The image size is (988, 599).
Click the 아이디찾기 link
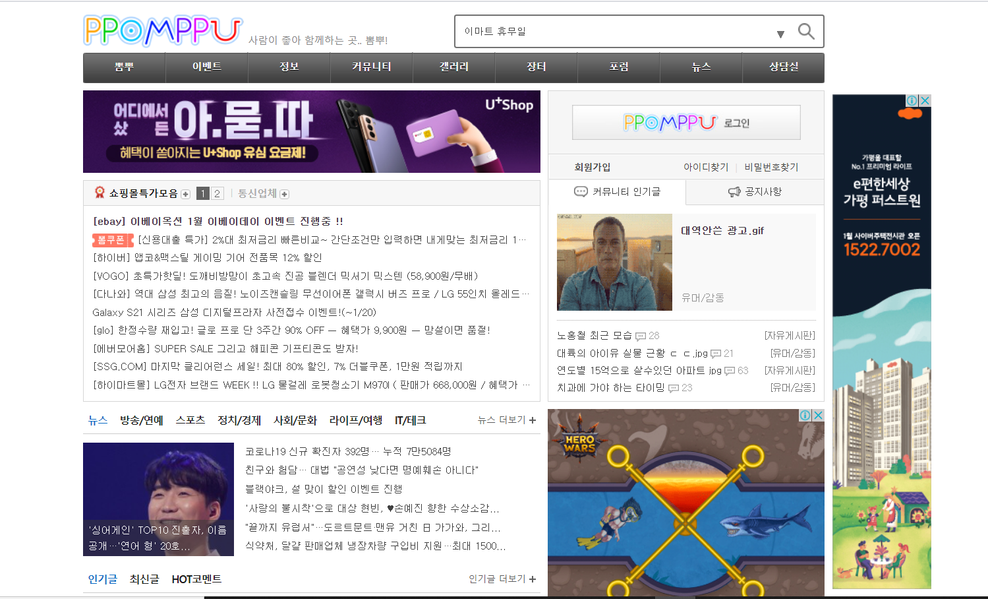click(x=706, y=167)
